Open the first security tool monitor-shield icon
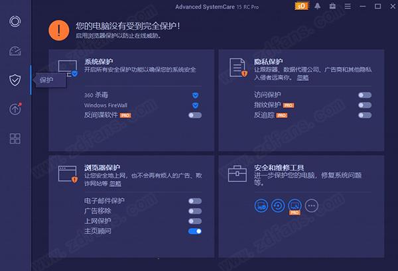 pyautogui.click(x=261, y=205)
